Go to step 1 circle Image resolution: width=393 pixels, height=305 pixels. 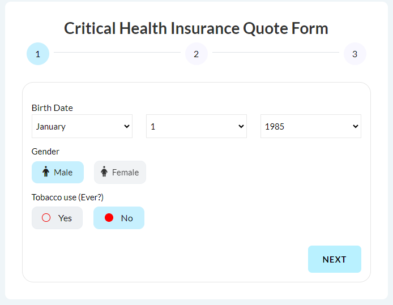point(38,54)
